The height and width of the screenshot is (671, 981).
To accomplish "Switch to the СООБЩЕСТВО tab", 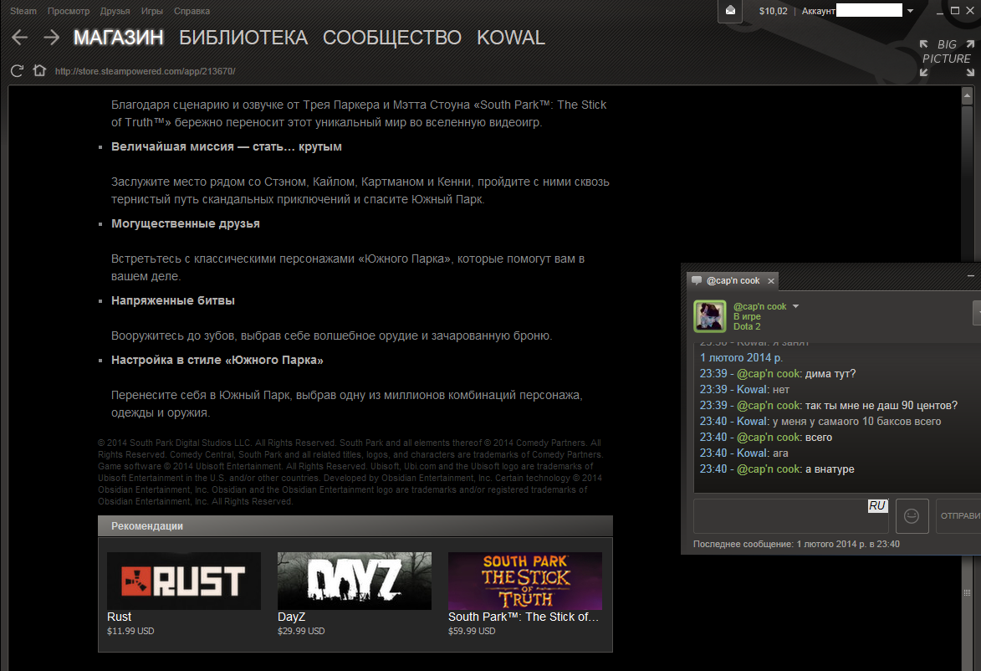I will click(392, 38).
